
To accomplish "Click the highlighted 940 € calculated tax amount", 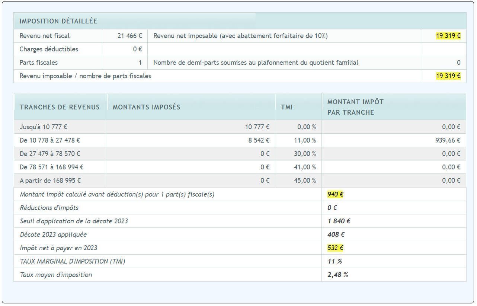I will [335, 194].
